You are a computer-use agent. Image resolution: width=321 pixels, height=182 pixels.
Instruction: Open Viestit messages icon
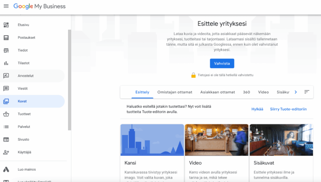click(x=6, y=89)
